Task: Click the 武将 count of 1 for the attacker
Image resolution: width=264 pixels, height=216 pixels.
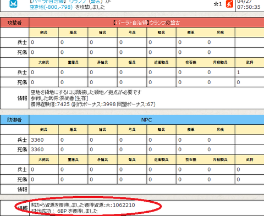Action: point(239,73)
